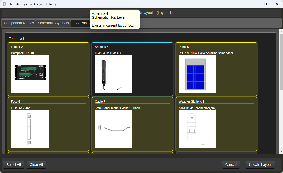Click the Fuse 1A 250V footprint image
This screenshot has height=173, width=283.
(29, 129)
